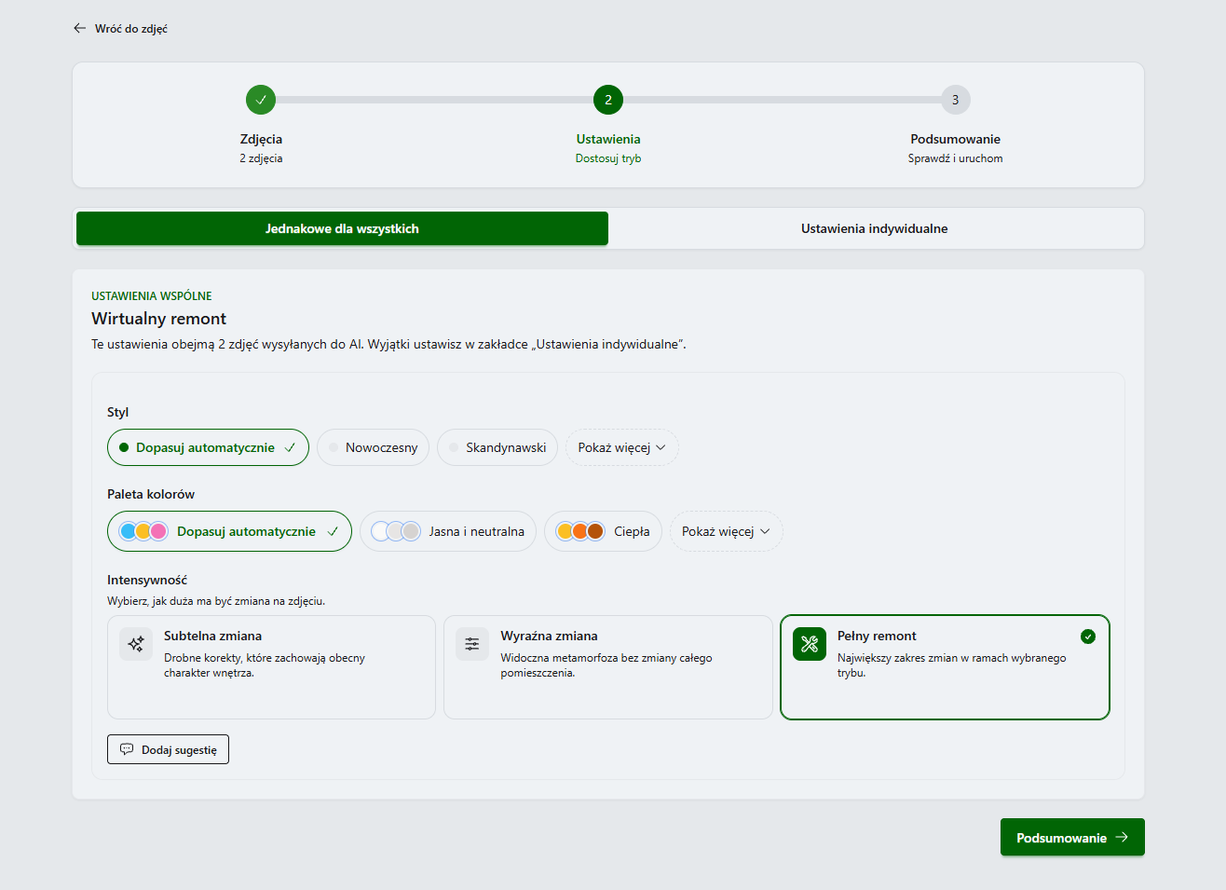Pick the Jasna i neutralna color palette

pyautogui.click(x=448, y=531)
